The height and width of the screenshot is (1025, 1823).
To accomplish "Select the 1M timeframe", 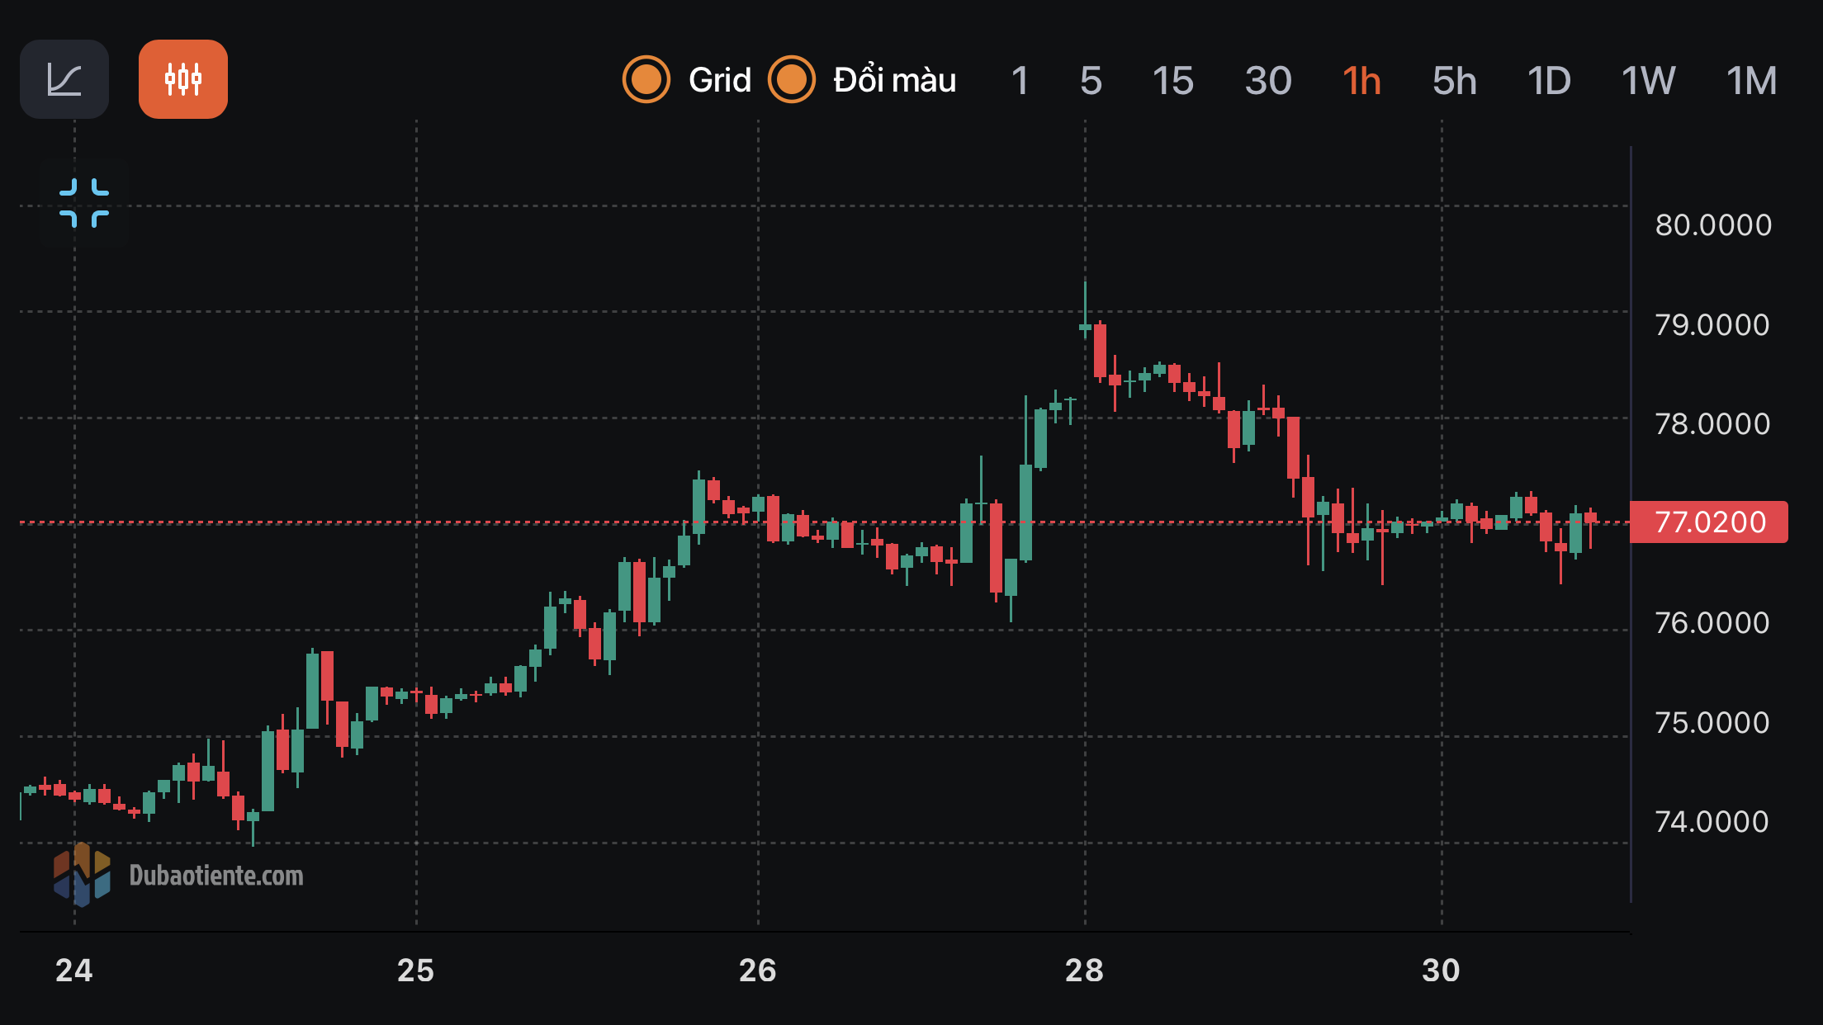I will pyautogui.click(x=1751, y=81).
